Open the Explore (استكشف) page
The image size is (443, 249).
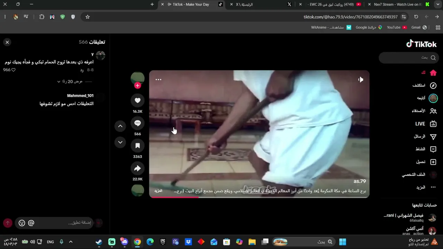425,85
